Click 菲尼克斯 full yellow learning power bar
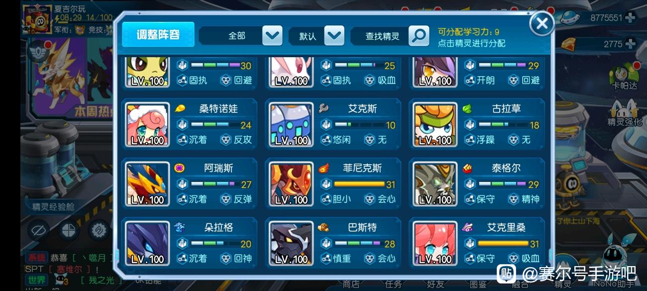 (359, 184)
